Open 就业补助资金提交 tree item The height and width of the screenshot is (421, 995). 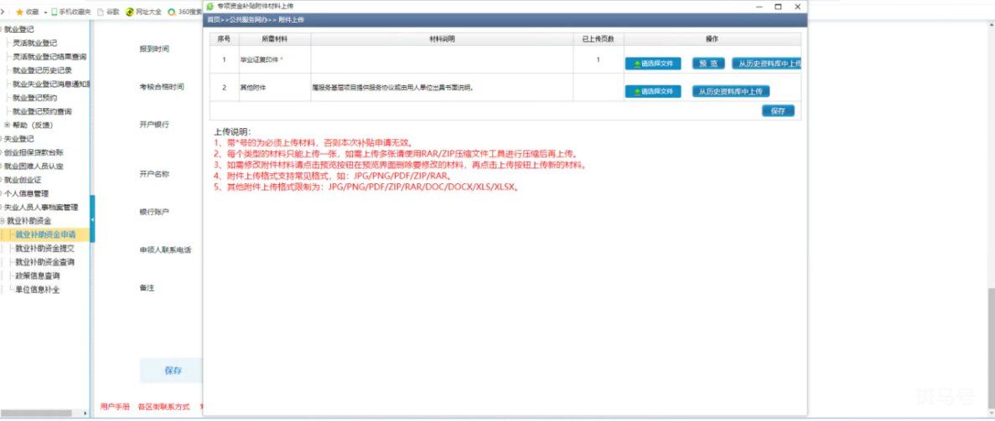[x=45, y=249]
